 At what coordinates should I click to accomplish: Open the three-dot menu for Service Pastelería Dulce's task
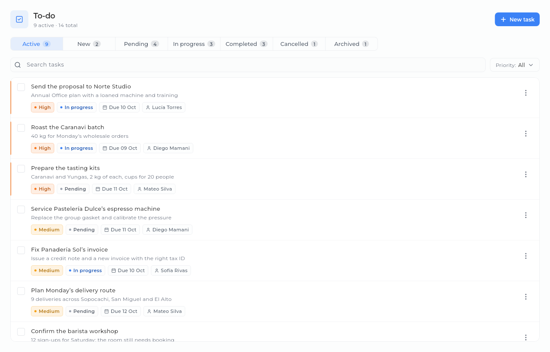526,215
